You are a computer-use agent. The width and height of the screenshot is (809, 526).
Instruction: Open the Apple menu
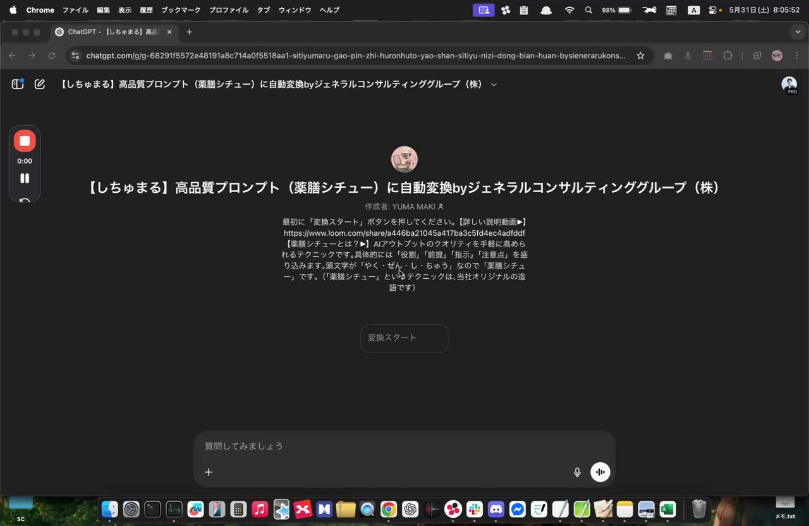pyautogui.click(x=13, y=10)
